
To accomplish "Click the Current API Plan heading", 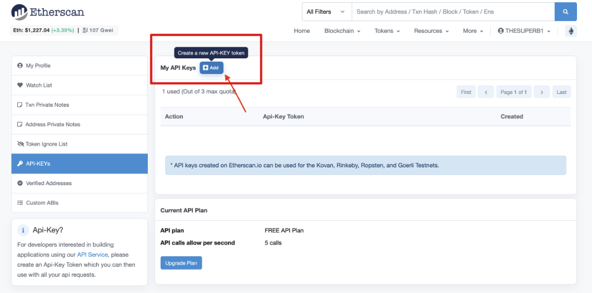I will tap(184, 210).
